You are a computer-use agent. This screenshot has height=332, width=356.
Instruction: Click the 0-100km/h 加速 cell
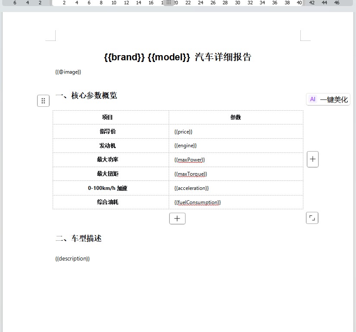[111, 188]
